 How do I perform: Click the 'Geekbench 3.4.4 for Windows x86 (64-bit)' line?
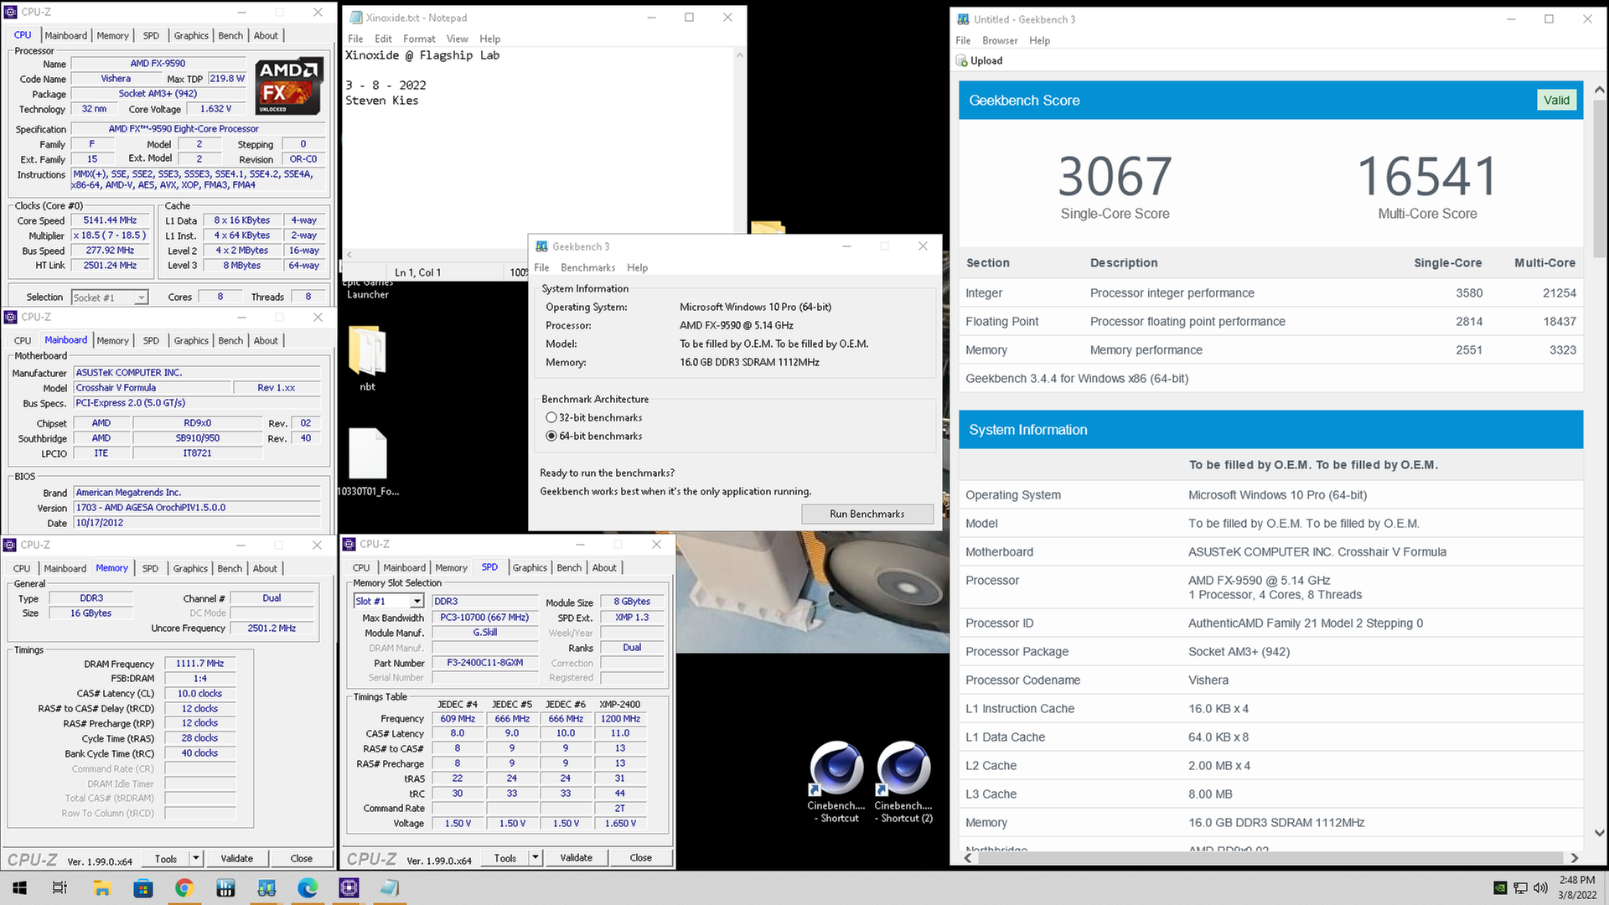(x=1077, y=378)
